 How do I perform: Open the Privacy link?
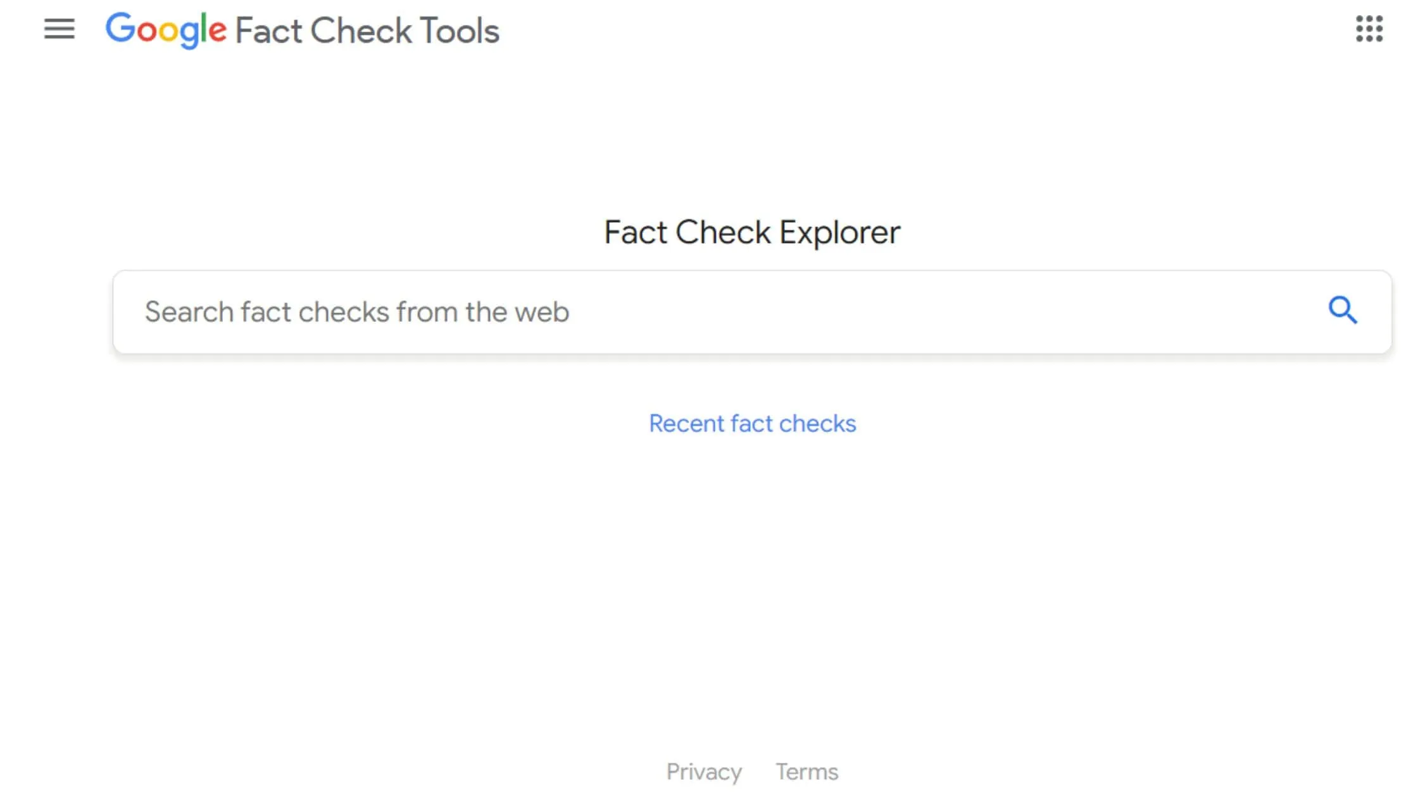tap(704, 772)
